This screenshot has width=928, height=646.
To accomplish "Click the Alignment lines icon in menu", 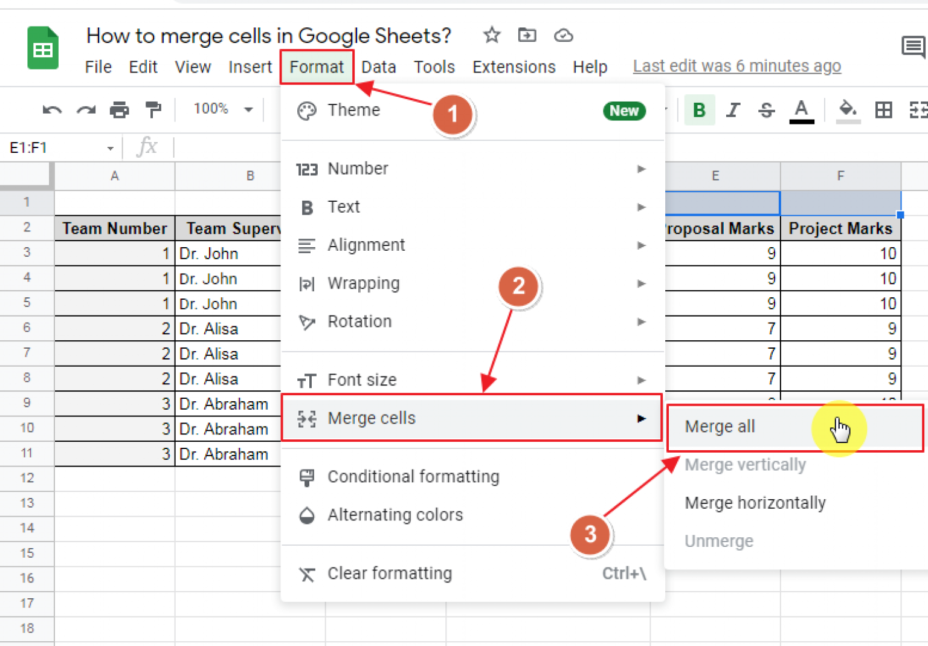I will point(307,246).
